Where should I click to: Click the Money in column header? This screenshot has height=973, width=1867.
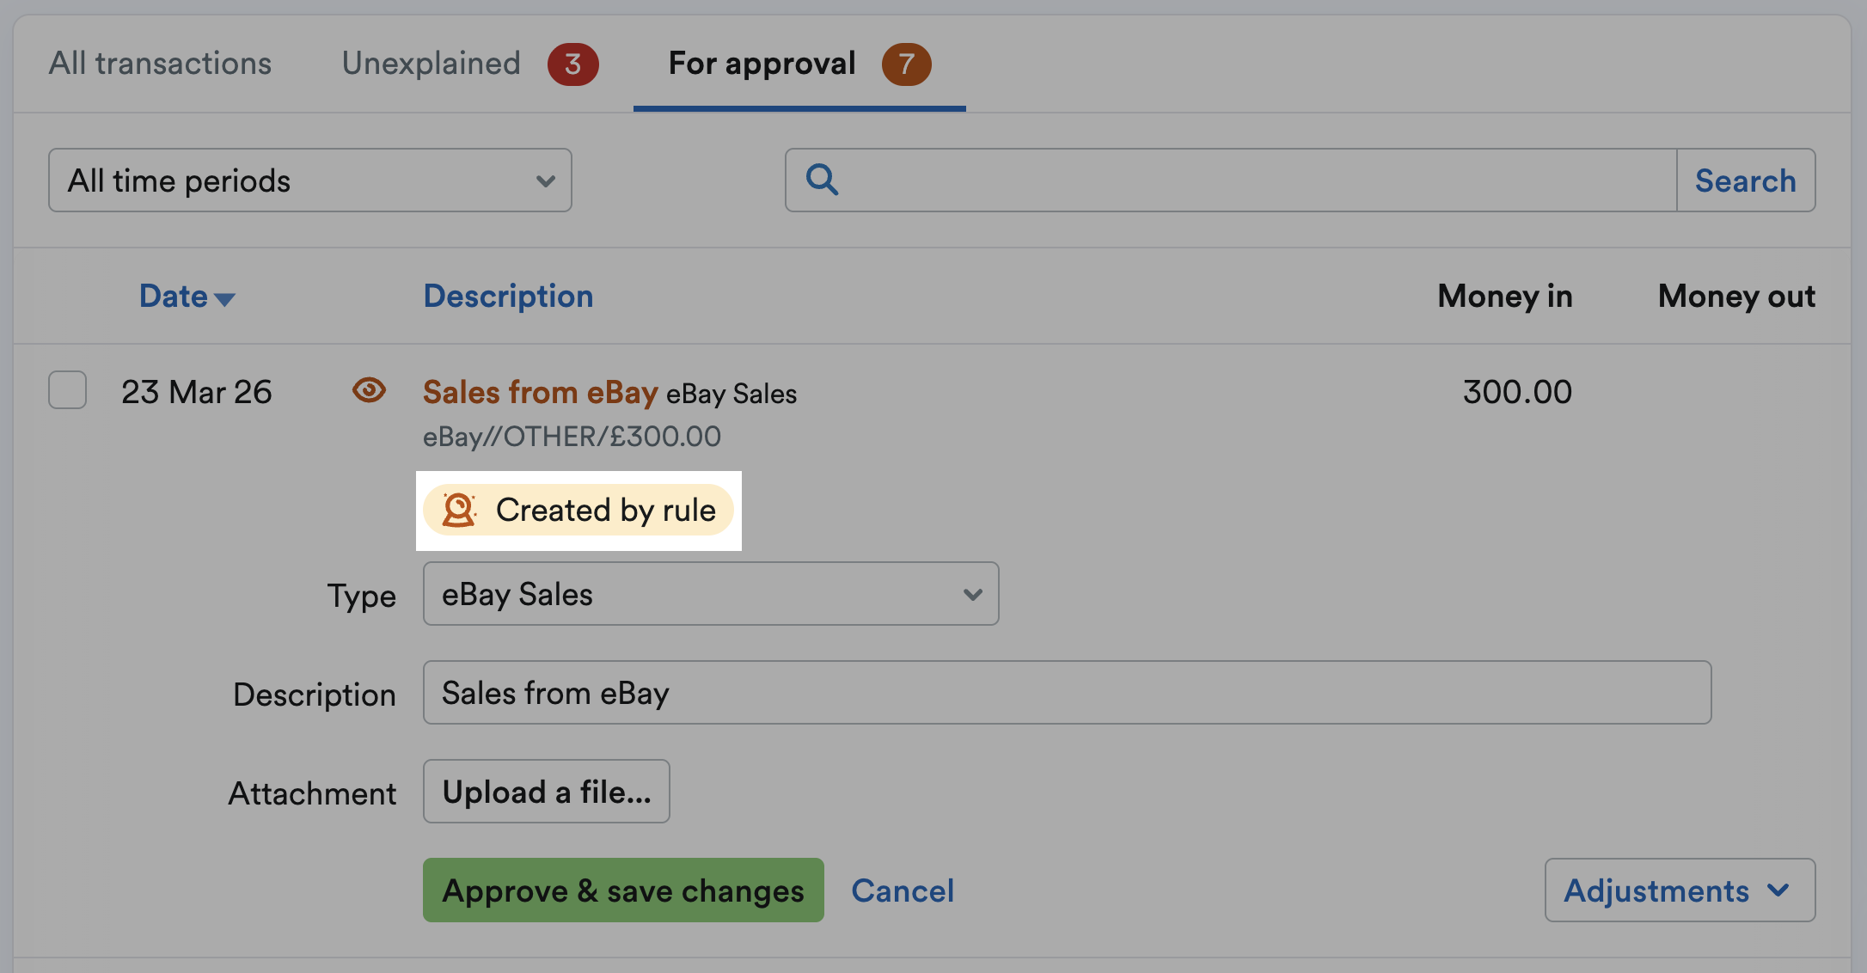point(1505,297)
